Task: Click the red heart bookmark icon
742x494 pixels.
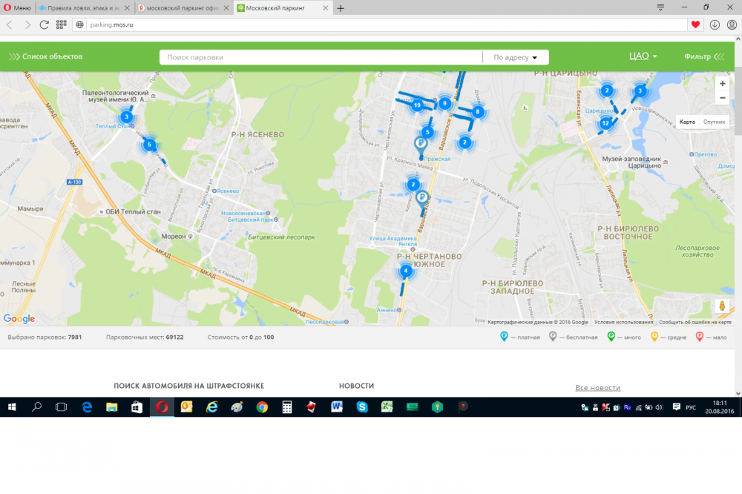Action: tap(695, 24)
